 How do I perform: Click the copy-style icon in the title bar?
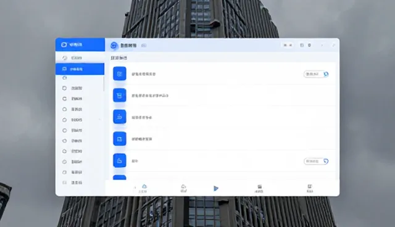(x=302, y=45)
